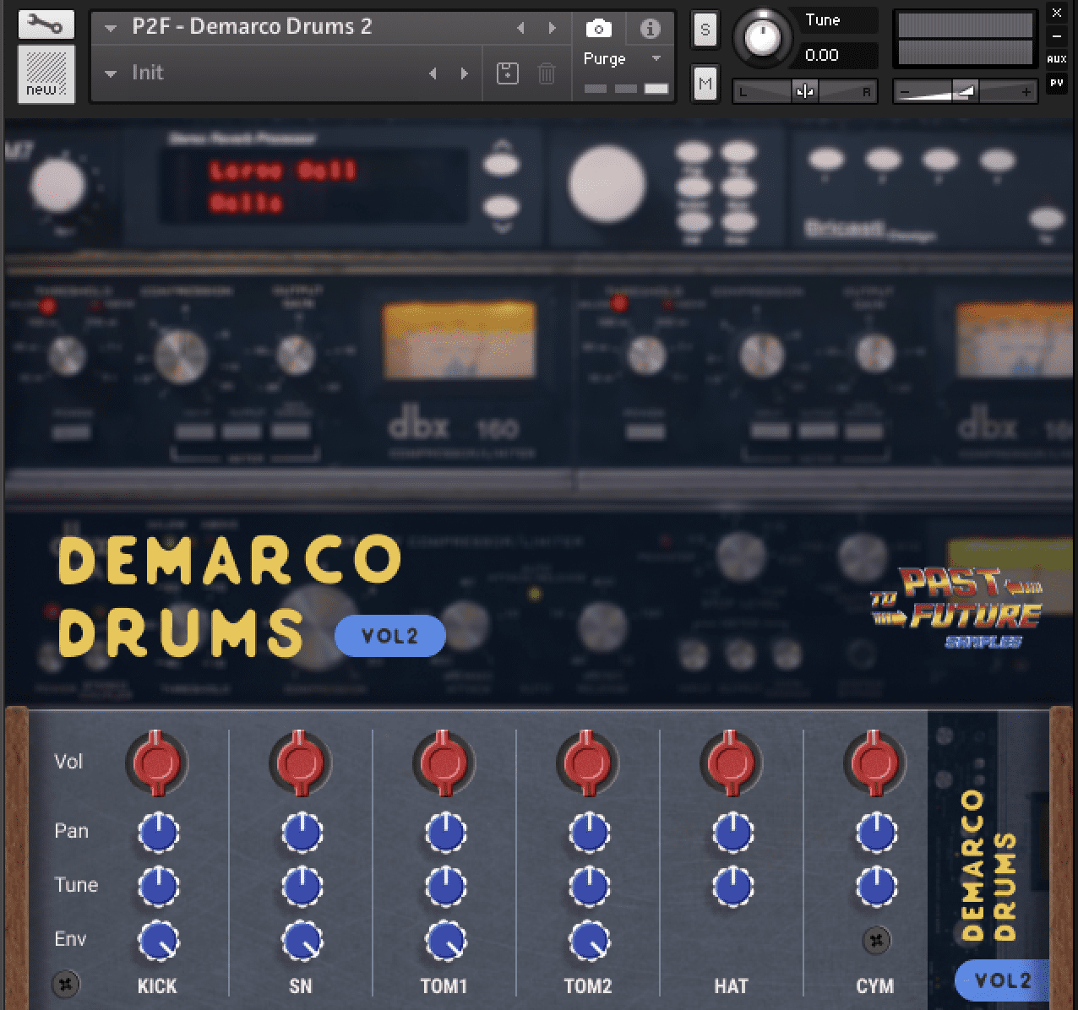Save the current snapshot
The image size is (1078, 1010).
click(507, 73)
